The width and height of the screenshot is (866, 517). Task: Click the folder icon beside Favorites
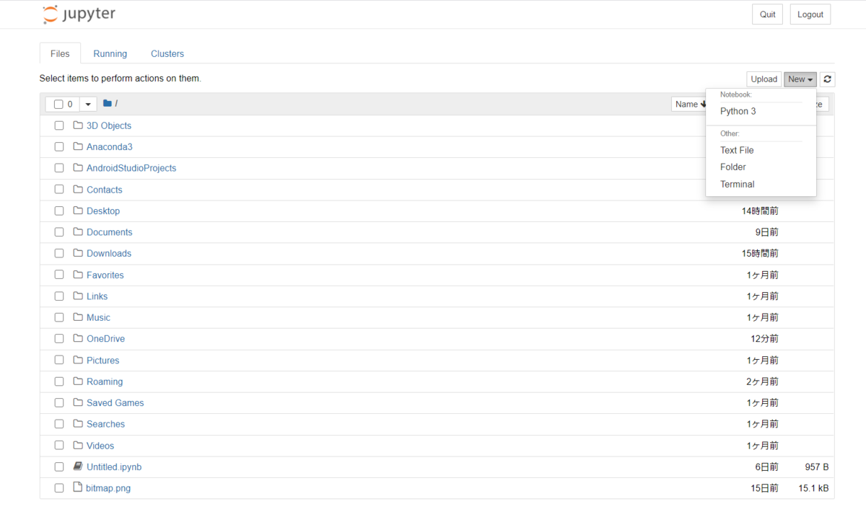pos(78,275)
